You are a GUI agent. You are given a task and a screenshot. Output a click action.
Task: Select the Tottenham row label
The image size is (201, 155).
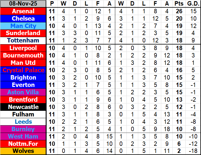(x=23, y=40)
